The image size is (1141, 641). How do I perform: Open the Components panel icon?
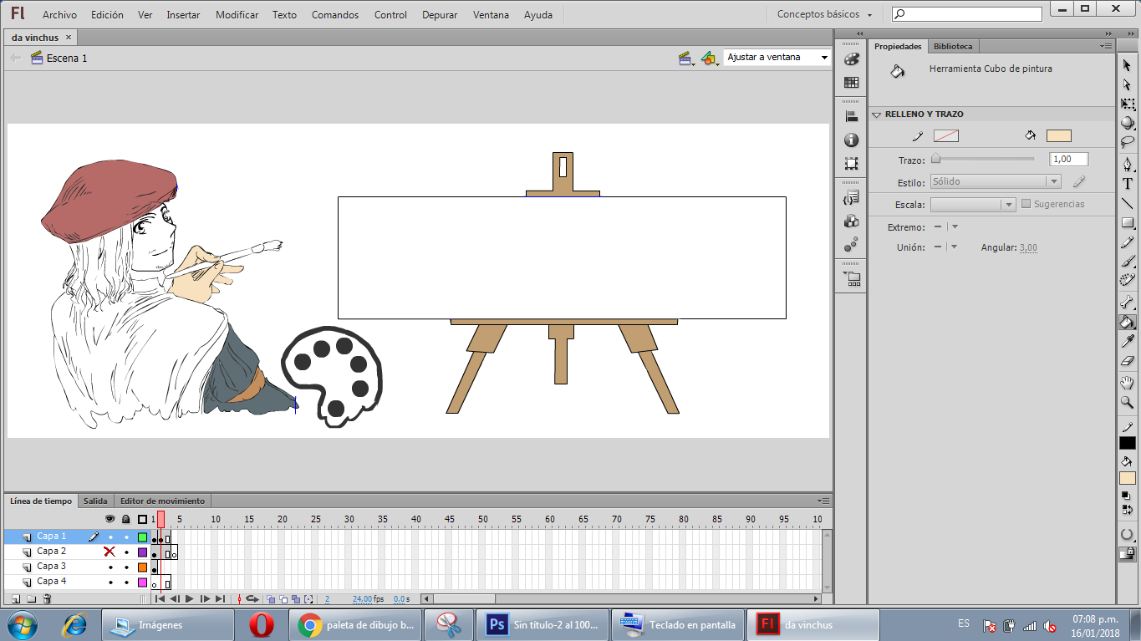point(852,221)
